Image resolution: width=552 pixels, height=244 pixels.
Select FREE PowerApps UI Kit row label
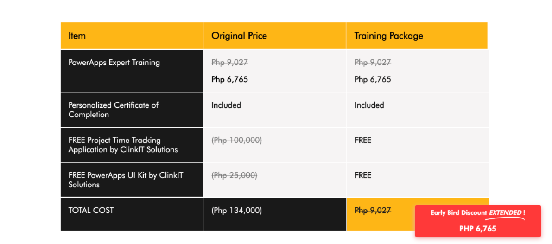(x=126, y=180)
